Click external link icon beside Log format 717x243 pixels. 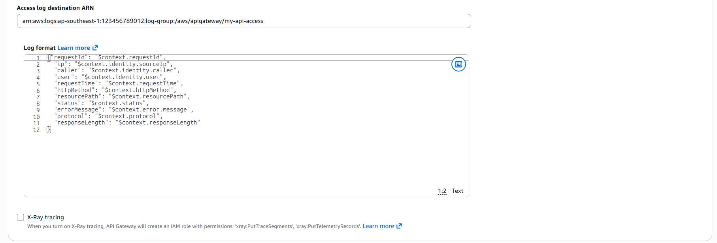95,48
